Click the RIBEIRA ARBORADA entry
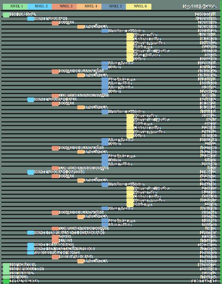This screenshot has height=284, width=222. 76,257
